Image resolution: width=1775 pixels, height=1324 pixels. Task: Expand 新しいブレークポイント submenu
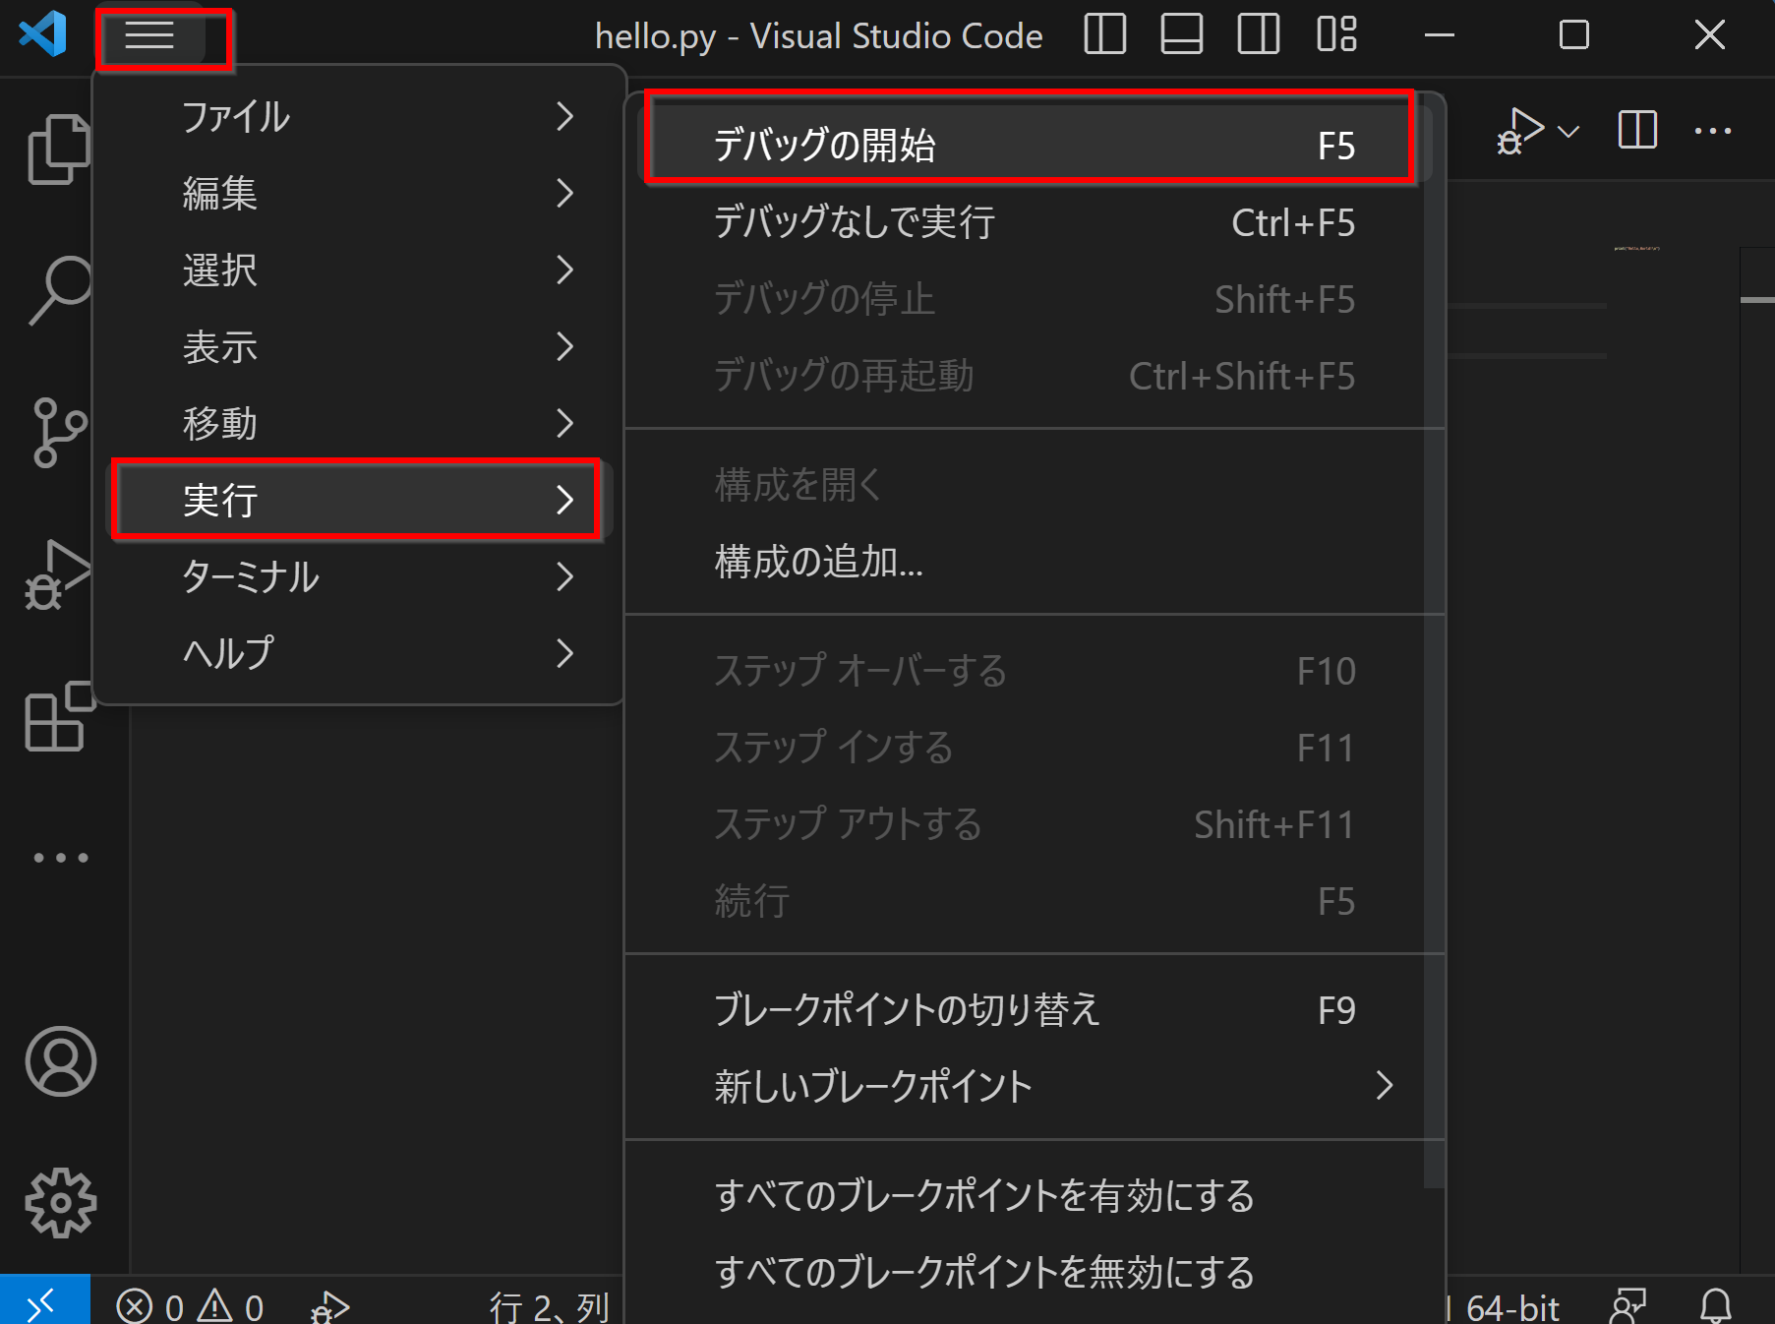[x=1033, y=1086]
